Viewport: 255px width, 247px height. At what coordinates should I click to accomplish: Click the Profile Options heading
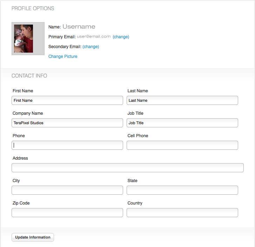[33, 8]
